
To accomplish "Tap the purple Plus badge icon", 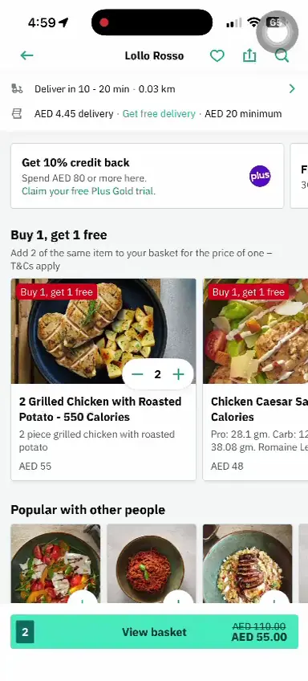I will (x=260, y=176).
